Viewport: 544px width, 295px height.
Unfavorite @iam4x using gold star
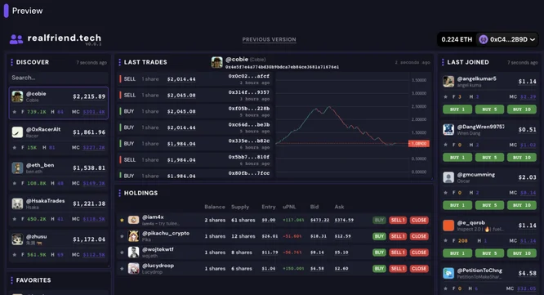pos(122,220)
